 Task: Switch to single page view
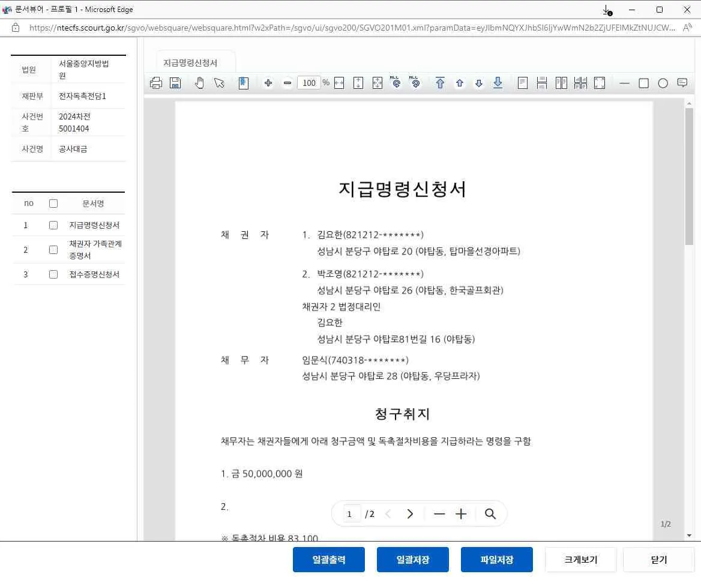[523, 83]
